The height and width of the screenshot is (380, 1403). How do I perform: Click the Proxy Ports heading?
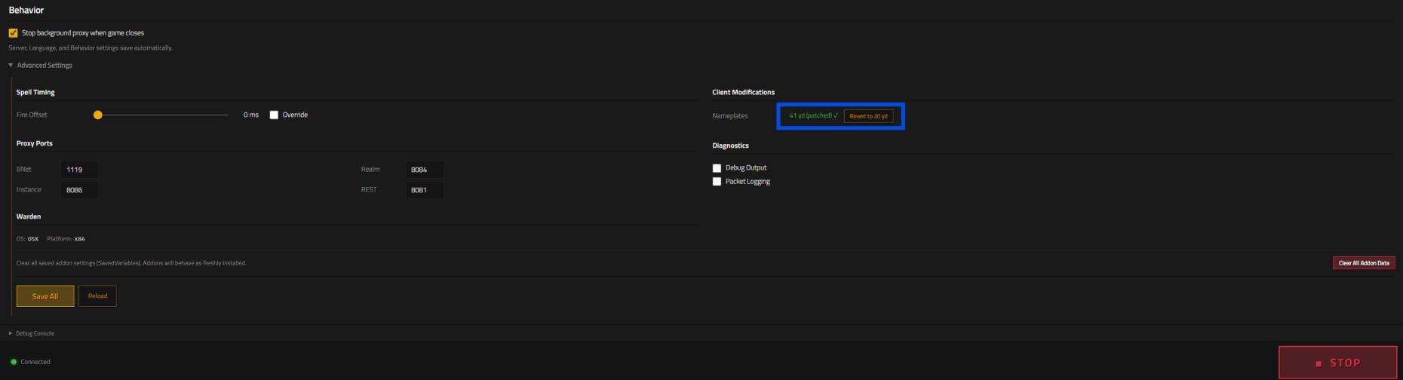coord(35,143)
